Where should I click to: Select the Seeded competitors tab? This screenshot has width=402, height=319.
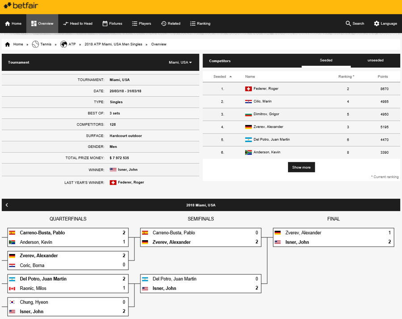click(326, 60)
